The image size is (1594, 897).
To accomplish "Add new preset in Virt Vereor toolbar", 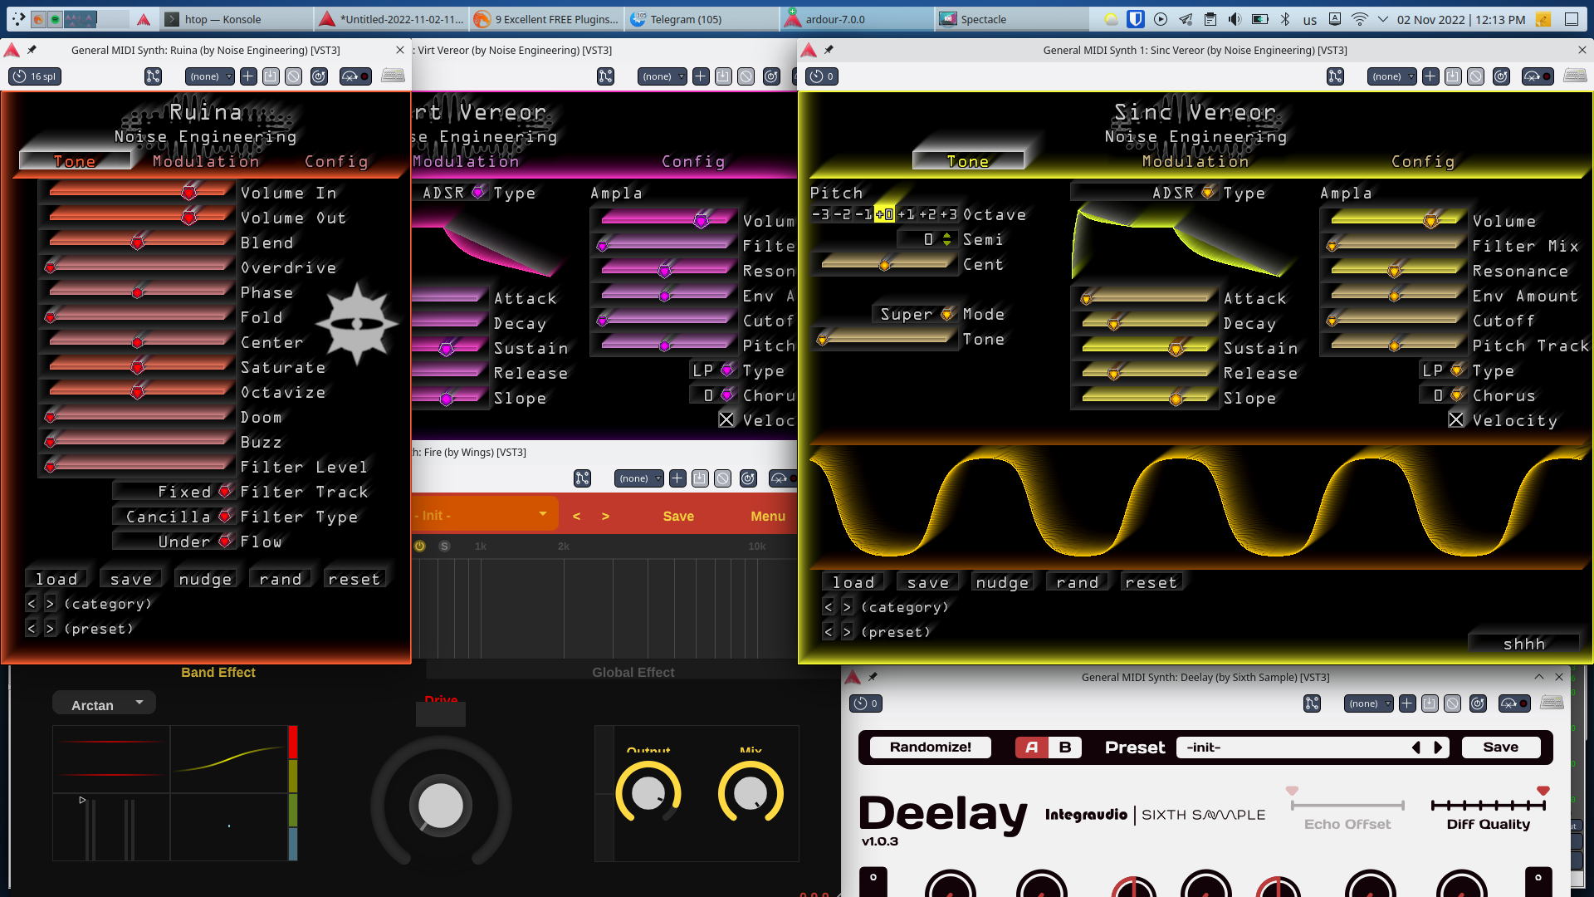I will coord(701,76).
